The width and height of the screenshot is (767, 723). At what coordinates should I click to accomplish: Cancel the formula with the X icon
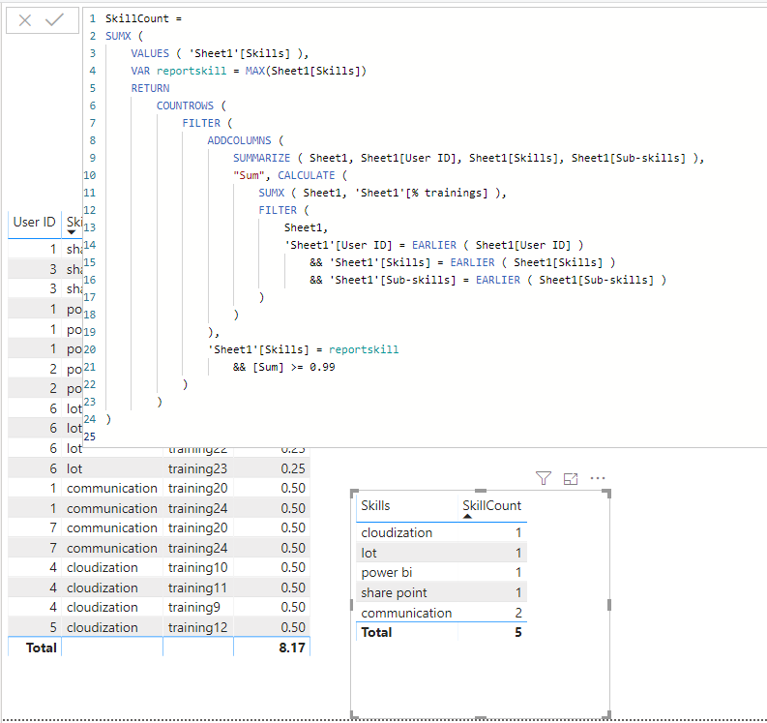pos(25,20)
